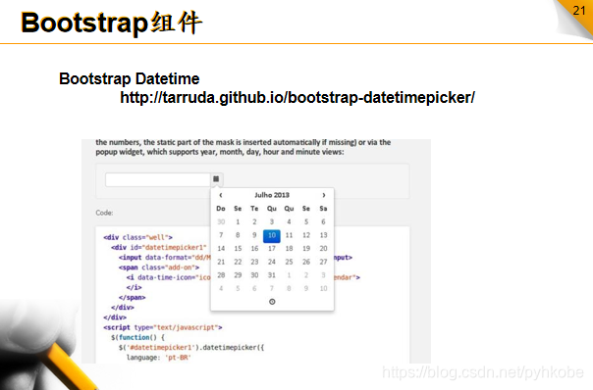Select the greyed-out June day 30
The image size is (593, 390).
point(221,222)
